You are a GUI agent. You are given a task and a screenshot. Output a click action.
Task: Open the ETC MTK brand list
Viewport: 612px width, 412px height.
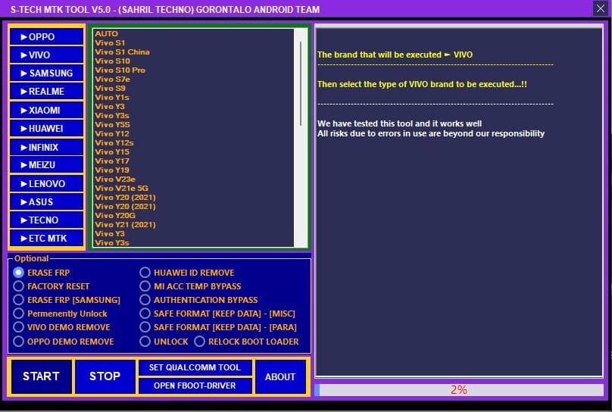[46, 238]
